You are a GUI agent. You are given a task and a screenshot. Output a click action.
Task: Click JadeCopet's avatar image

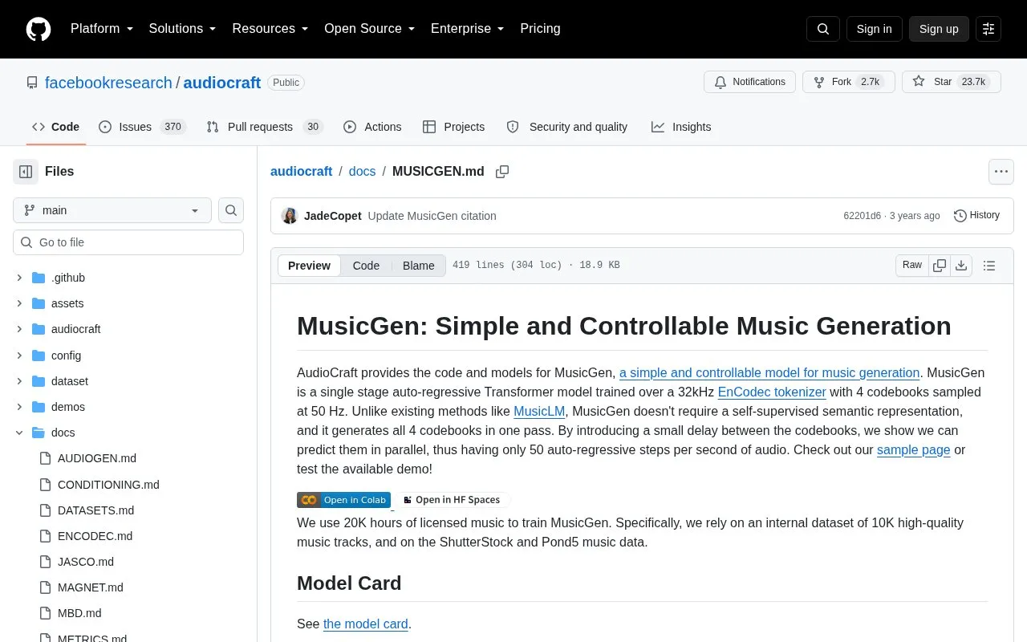tap(290, 216)
